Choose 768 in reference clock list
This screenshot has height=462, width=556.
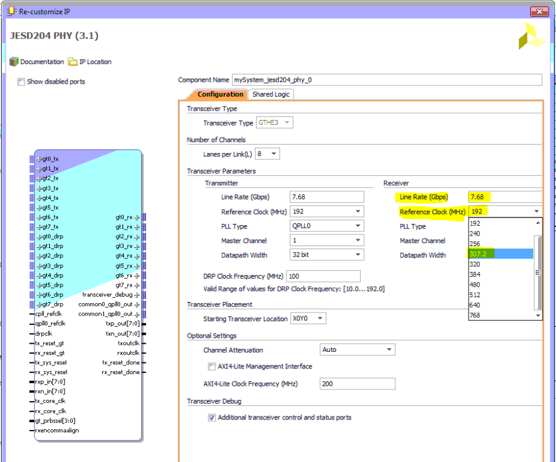501,315
